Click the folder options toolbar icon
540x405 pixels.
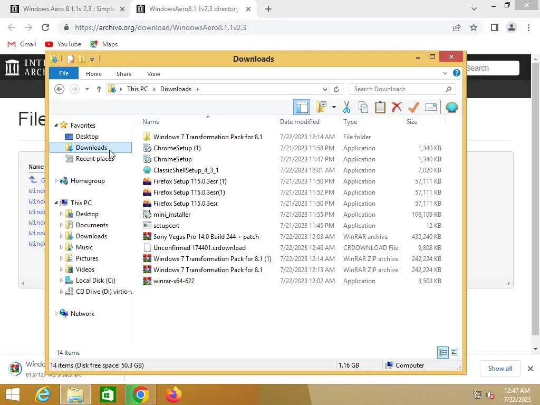point(322,107)
